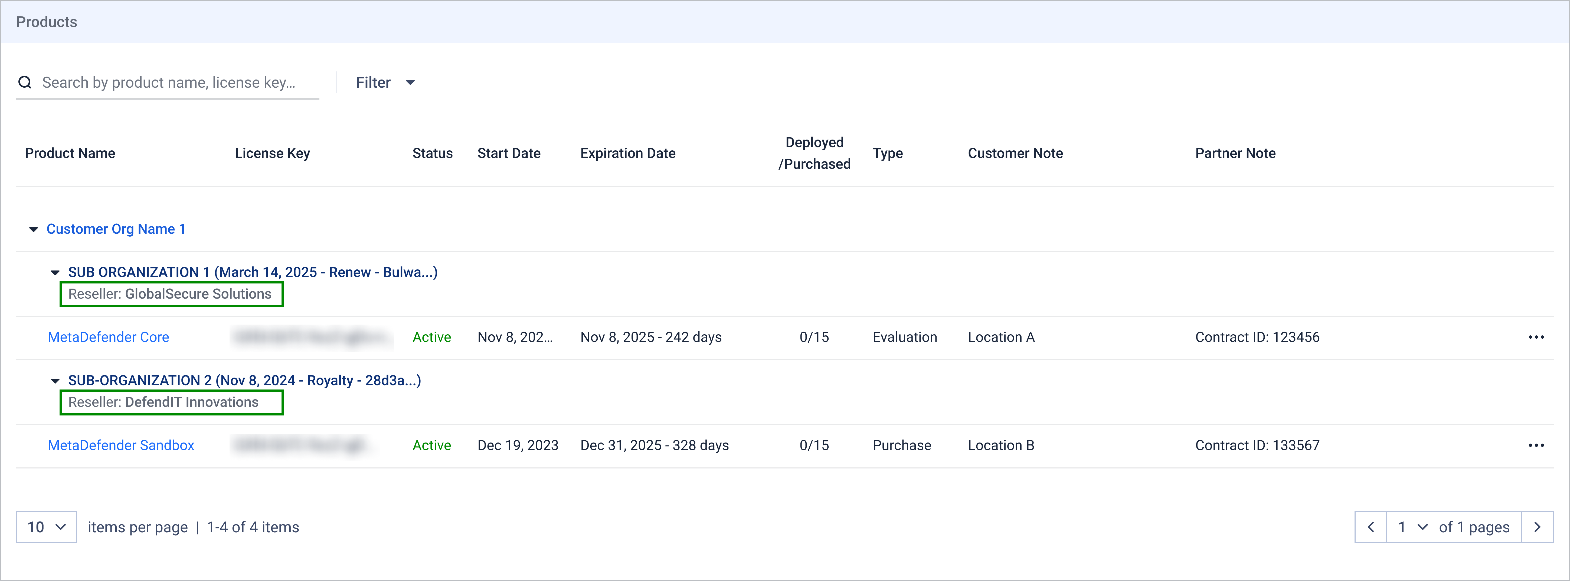
Task: Click the 'Nov 8, 2025 - 242 days' cell
Action: click(x=651, y=337)
